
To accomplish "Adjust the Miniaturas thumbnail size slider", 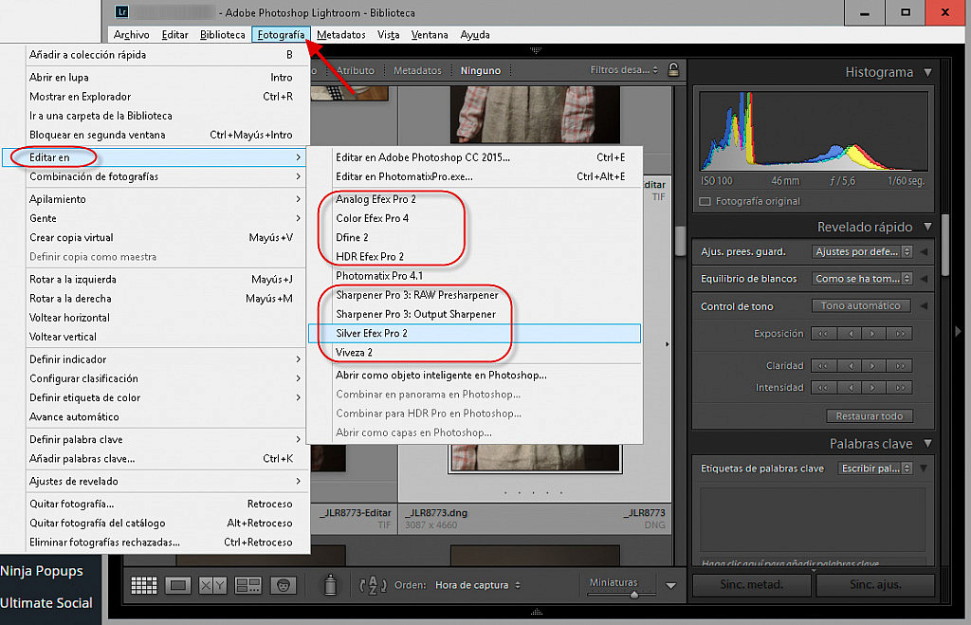I will tap(633, 595).
